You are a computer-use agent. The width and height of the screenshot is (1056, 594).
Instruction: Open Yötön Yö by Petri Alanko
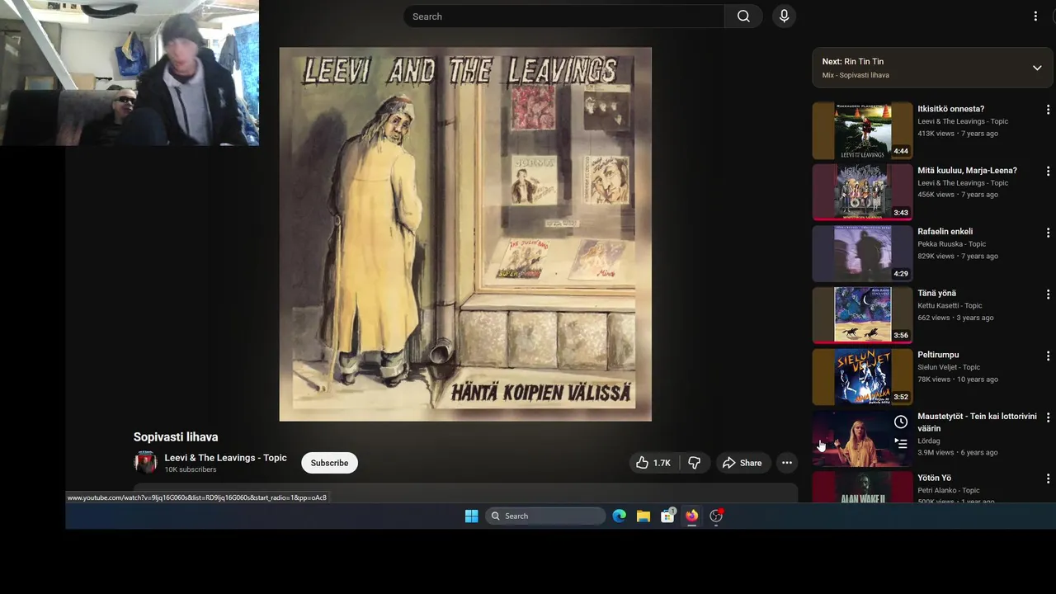[x=862, y=487]
